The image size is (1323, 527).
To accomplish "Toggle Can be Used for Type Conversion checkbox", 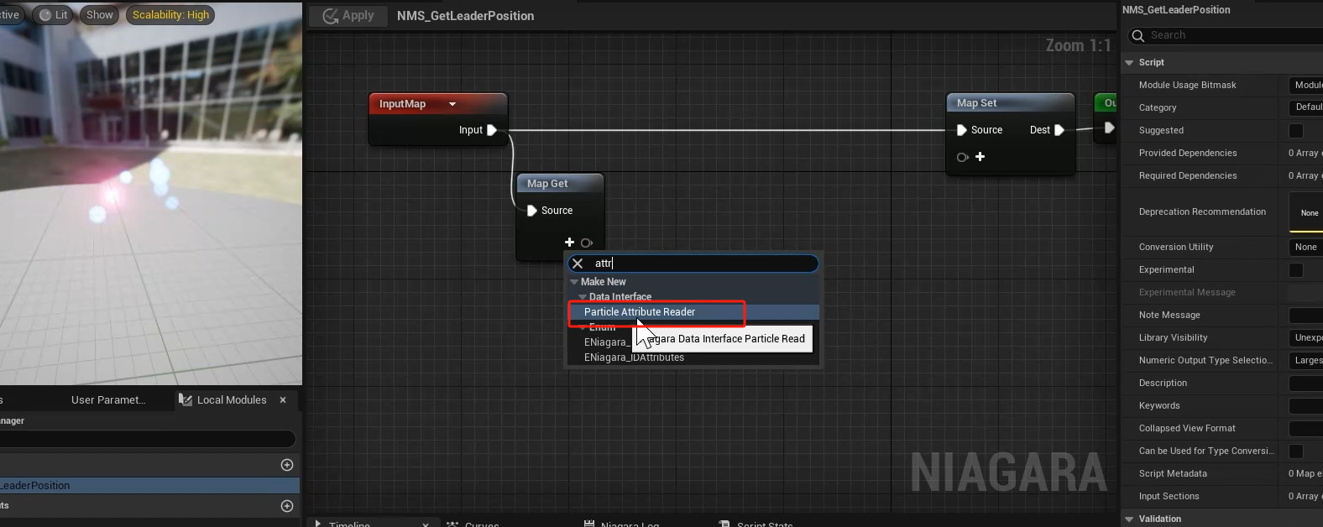I will coord(1296,451).
